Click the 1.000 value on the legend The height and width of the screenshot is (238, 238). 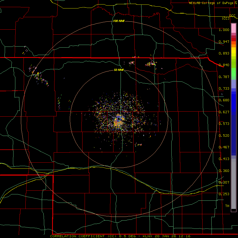224,30
